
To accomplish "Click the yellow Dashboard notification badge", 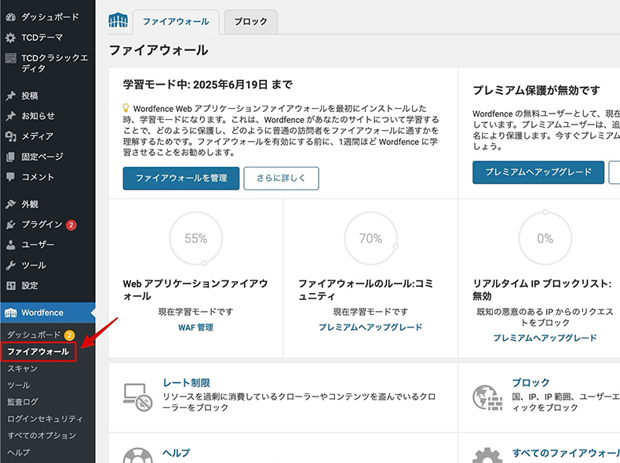I will 69,335.
